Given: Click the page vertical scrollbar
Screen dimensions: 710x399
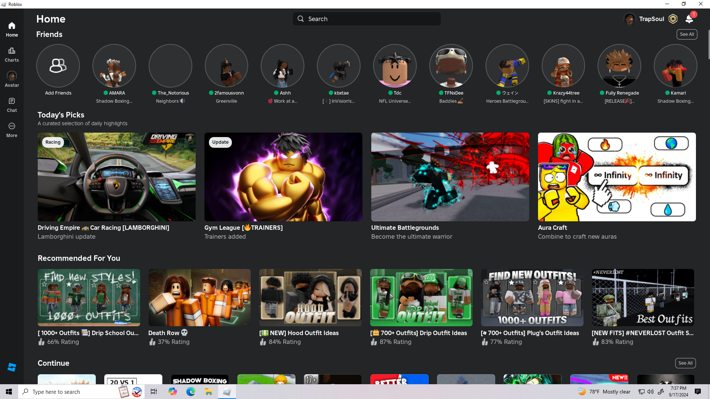Looking at the screenshot, I should click(x=709, y=44).
